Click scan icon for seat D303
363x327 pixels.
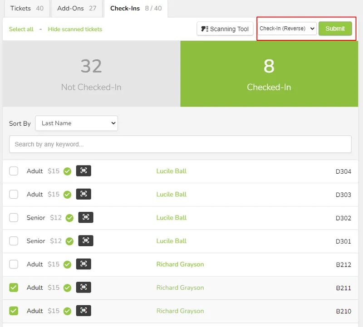pyautogui.click(x=83, y=194)
